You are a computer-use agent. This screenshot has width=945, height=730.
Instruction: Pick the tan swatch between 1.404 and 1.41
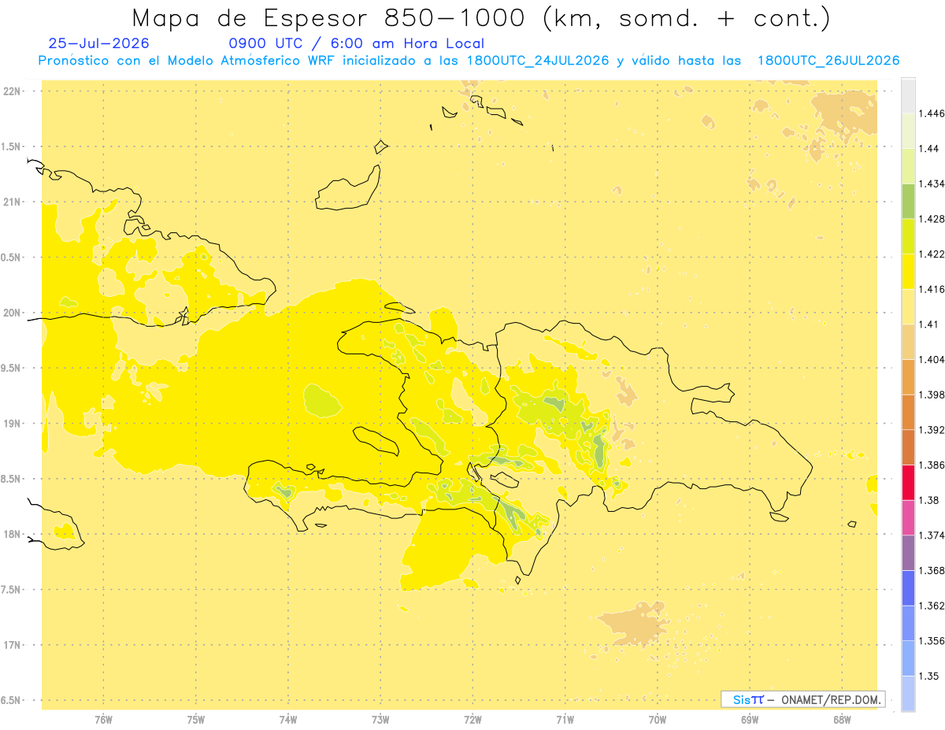coord(908,342)
